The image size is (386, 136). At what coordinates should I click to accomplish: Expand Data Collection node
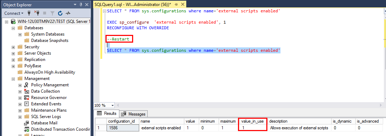pos(20,91)
